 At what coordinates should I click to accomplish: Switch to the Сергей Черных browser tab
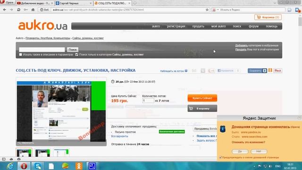[x=73, y=3]
